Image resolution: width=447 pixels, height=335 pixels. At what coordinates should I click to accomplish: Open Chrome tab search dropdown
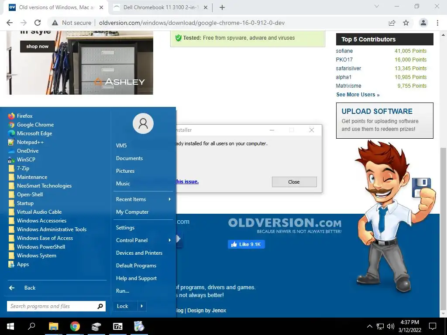(x=377, y=6)
